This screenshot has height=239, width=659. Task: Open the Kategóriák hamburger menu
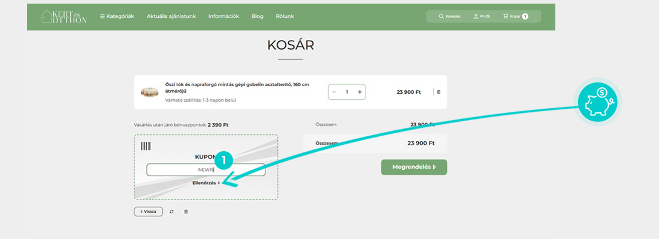coord(117,16)
